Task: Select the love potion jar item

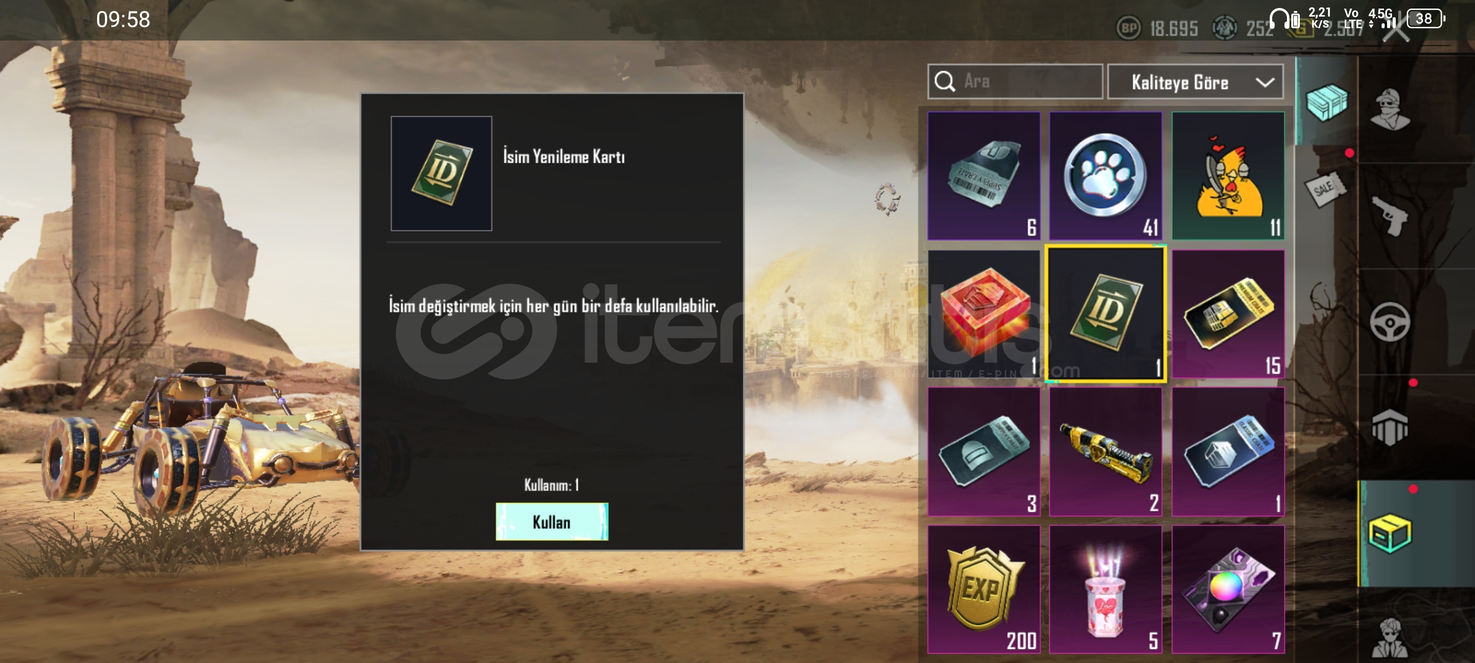Action: coord(1105,589)
